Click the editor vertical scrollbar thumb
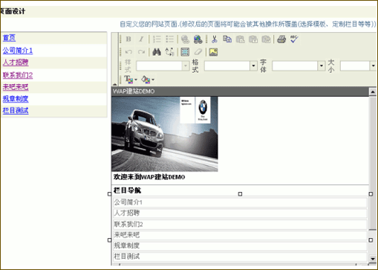378x270 pixels. coord(373,163)
